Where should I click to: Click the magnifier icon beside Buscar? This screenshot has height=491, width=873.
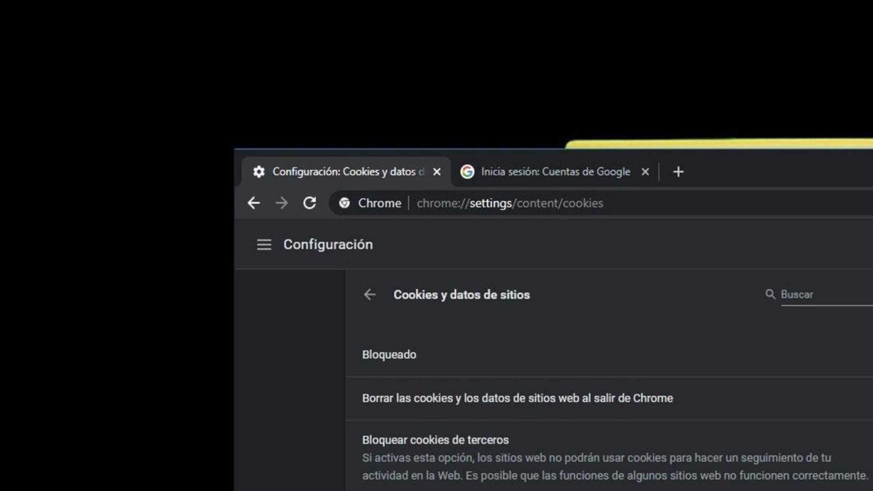pos(770,294)
